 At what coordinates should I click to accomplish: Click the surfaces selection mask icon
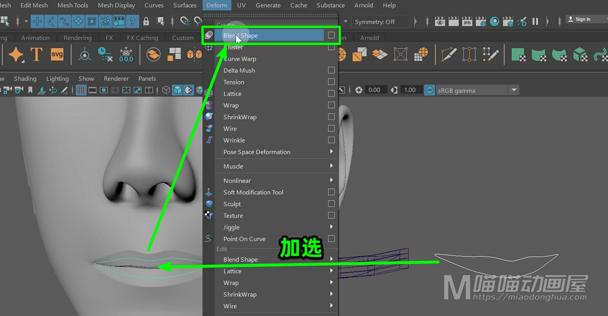pos(78,21)
